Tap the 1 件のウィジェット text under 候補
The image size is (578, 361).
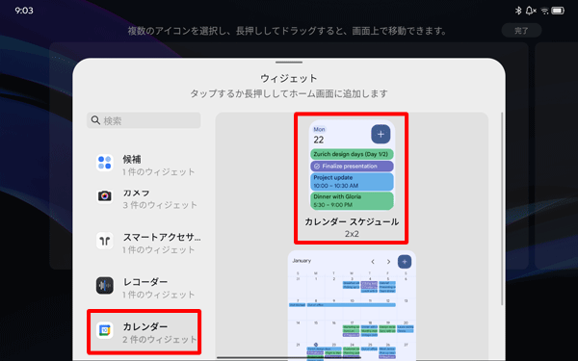pyautogui.click(x=159, y=171)
